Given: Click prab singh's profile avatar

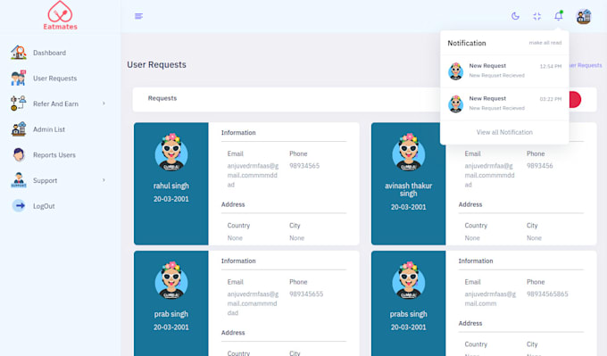Looking at the screenshot, I should point(171,280).
